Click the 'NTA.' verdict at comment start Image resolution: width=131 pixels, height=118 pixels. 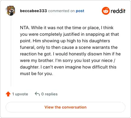tap(25, 28)
